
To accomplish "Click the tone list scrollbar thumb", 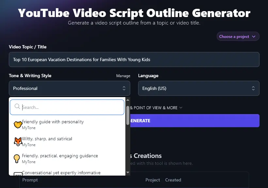I will coord(128,115).
